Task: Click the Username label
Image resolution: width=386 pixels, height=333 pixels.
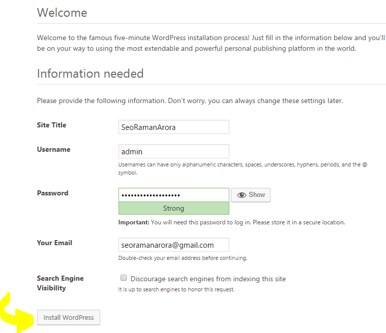Action: 54,149
